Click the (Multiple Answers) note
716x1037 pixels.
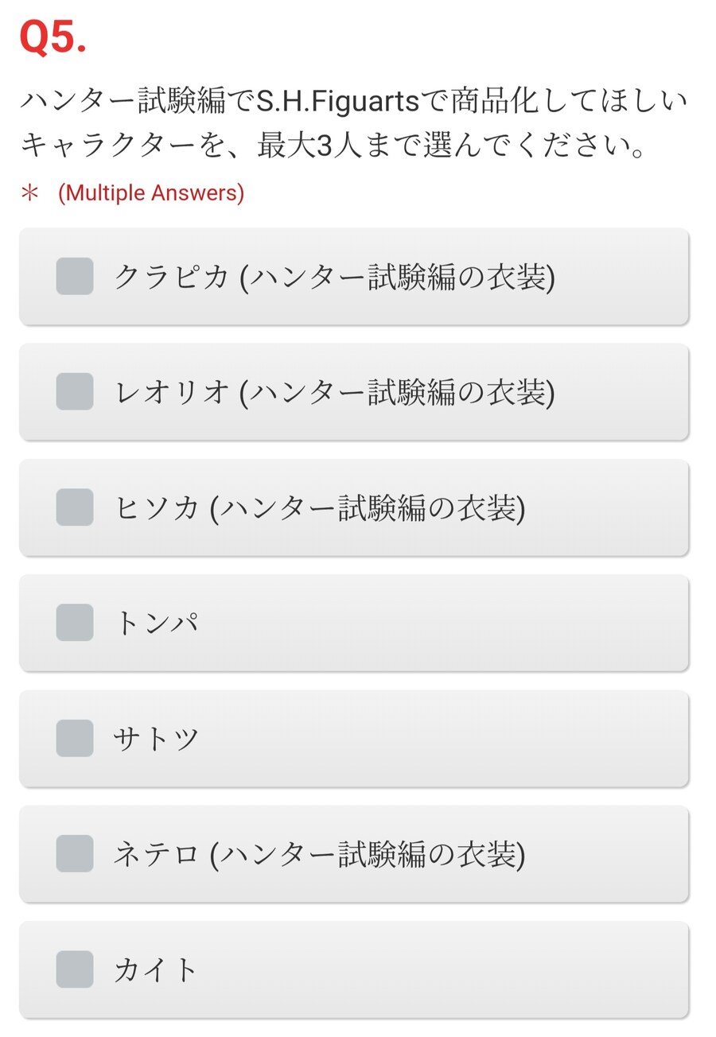(151, 192)
